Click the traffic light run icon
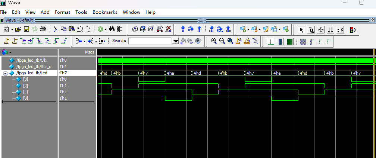This screenshot has width=376, height=158. [352, 29]
